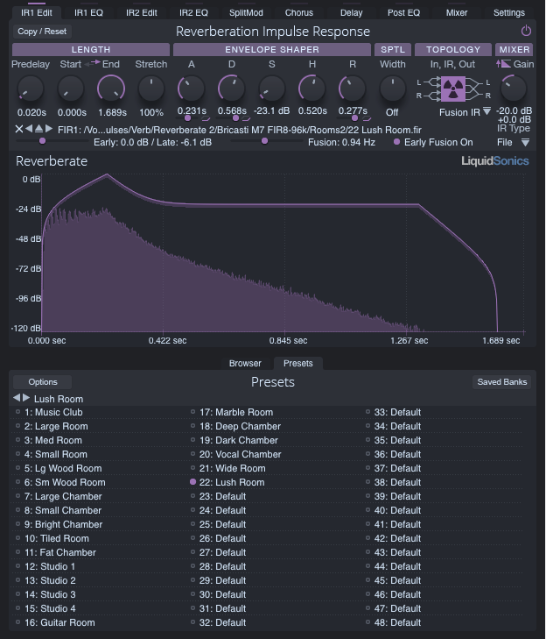Switch to the Mixer tab

click(x=457, y=12)
